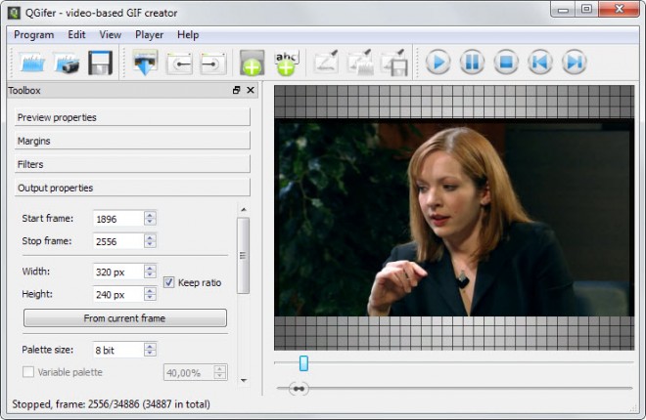The height and width of the screenshot is (420, 646).
Task: Increase Height value with up arrow
Action: tap(150, 290)
